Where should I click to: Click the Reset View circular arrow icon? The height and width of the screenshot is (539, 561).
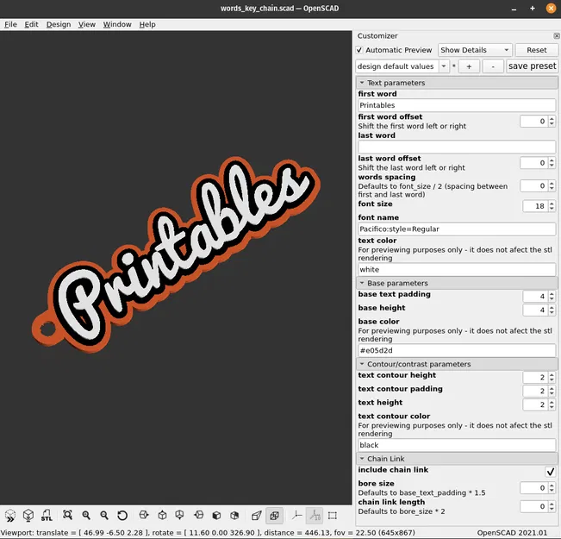(x=122, y=516)
